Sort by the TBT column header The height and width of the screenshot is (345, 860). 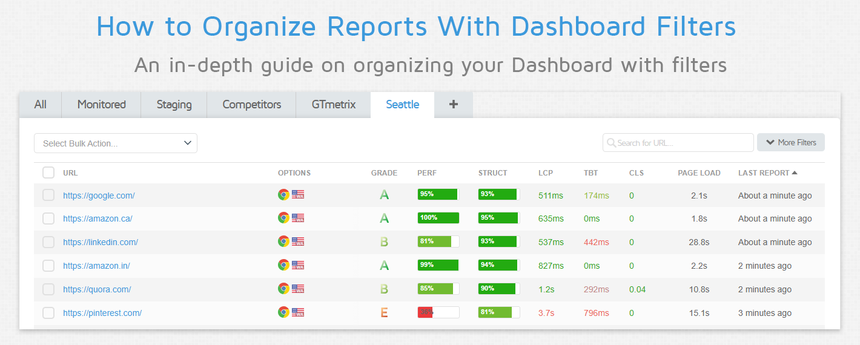click(590, 173)
